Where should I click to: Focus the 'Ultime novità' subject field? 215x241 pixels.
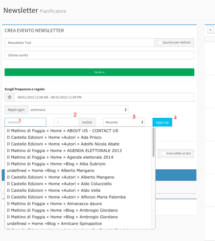99,55
